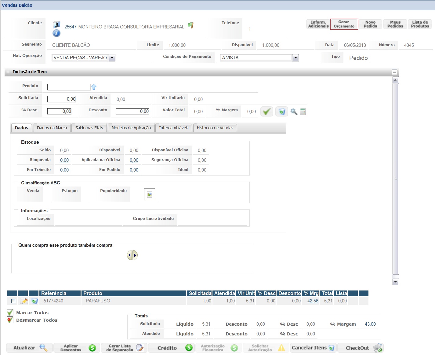
Task: Open the Intercambiáveis tab
Action: coord(174,128)
